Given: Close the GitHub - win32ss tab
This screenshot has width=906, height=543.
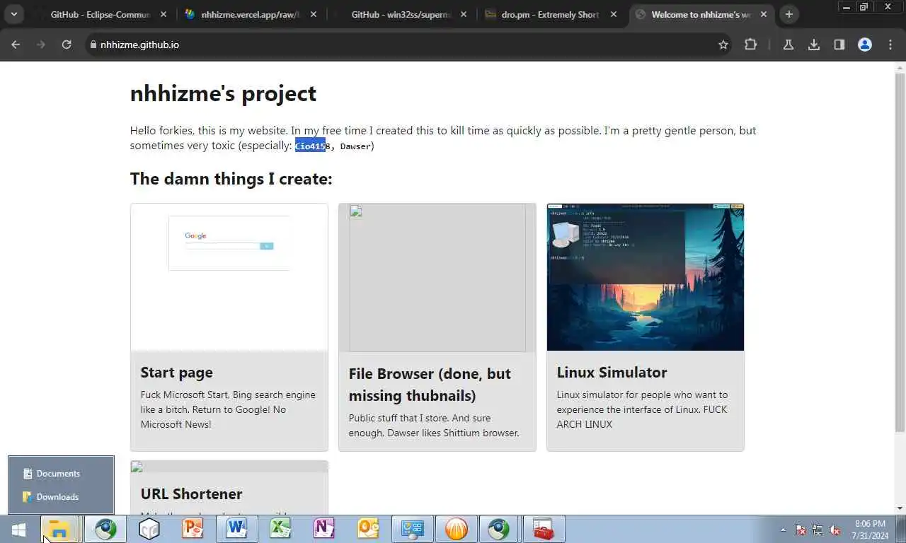Looking at the screenshot, I should [x=463, y=14].
